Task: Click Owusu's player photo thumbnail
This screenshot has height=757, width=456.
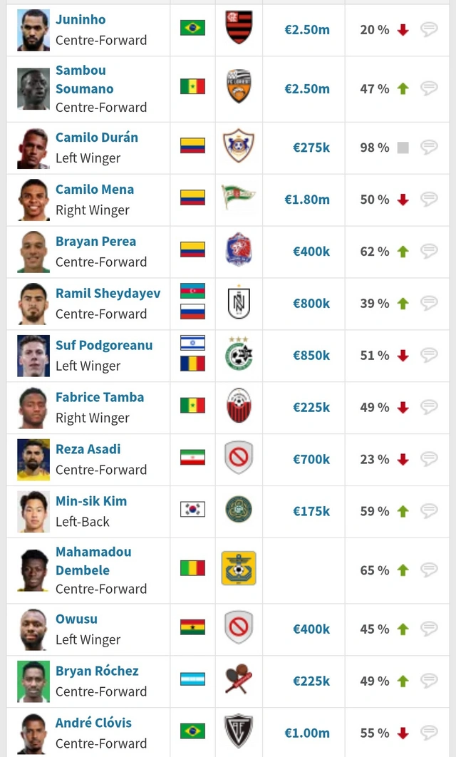Action: (33, 629)
